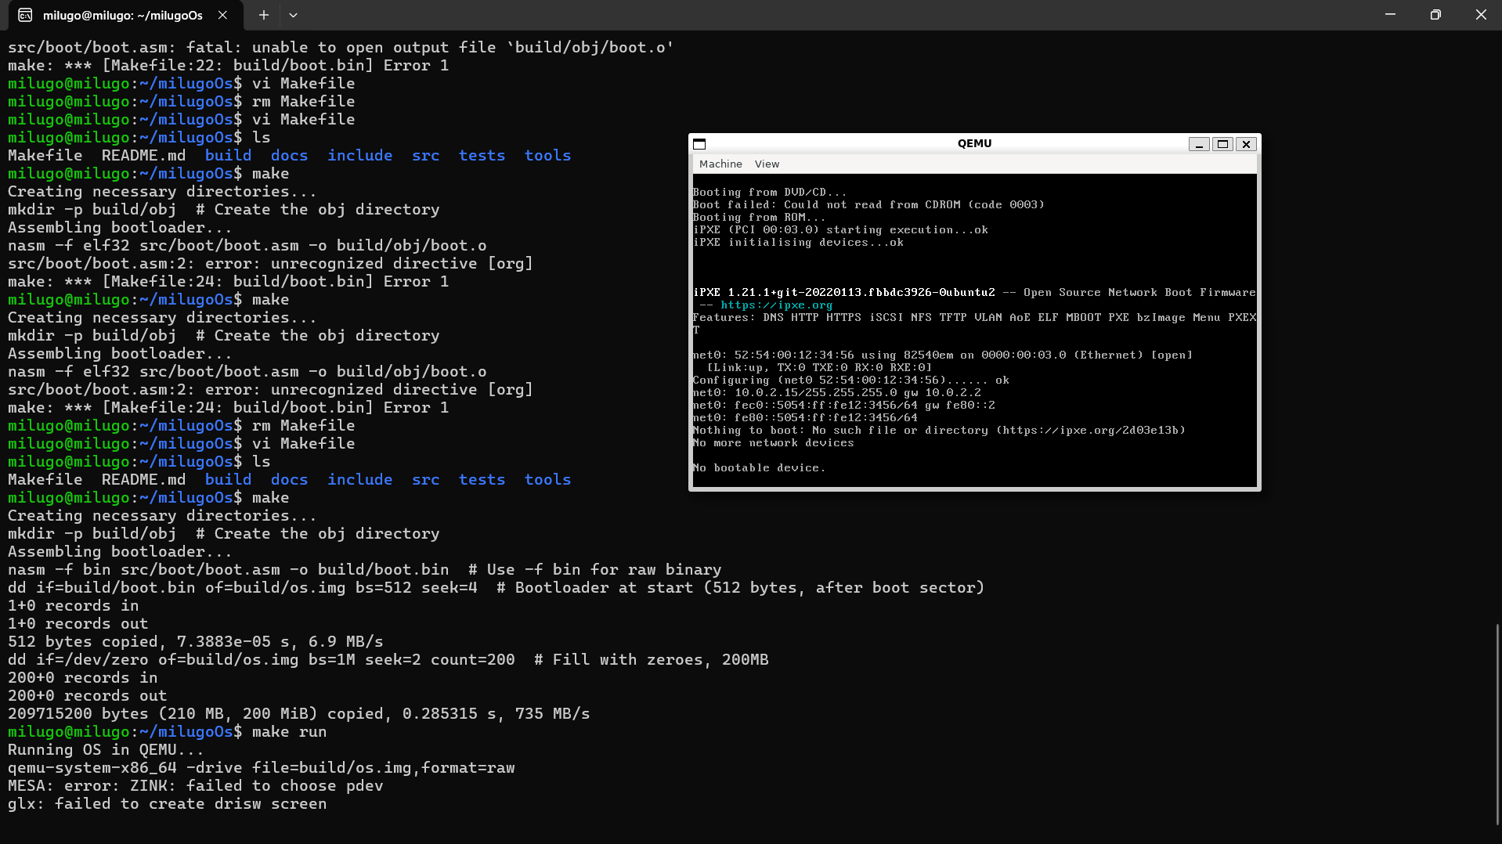Open the Machine menu in QEMU
The height and width of the screenshot is (844, 1502).
click(720, 164)
